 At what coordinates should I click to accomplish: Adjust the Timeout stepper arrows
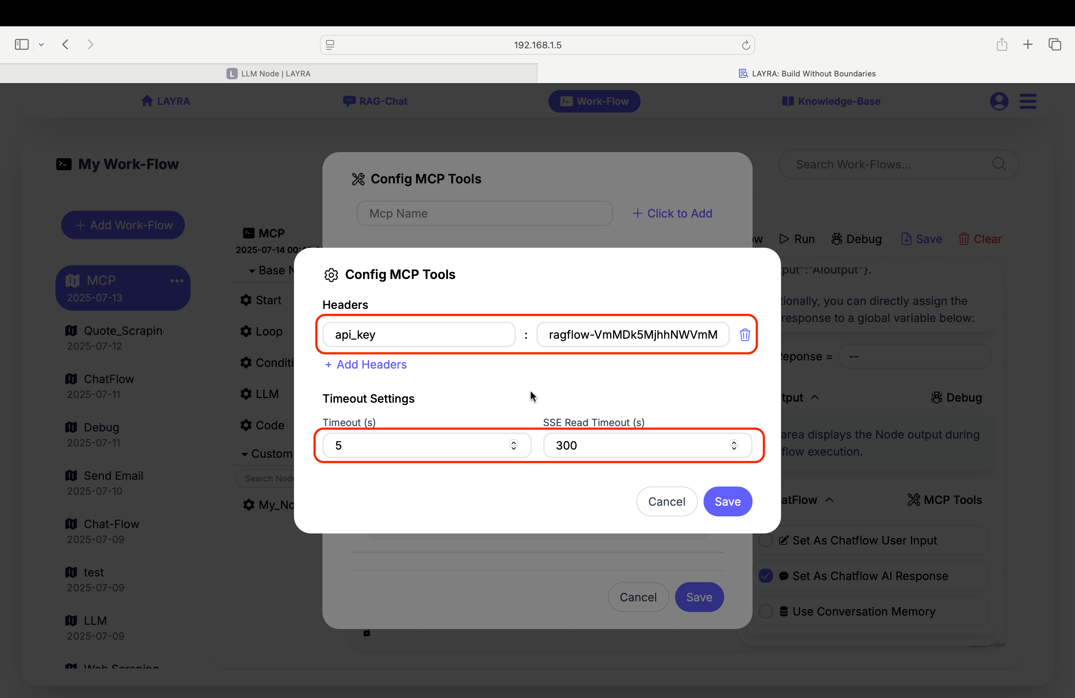514,446
